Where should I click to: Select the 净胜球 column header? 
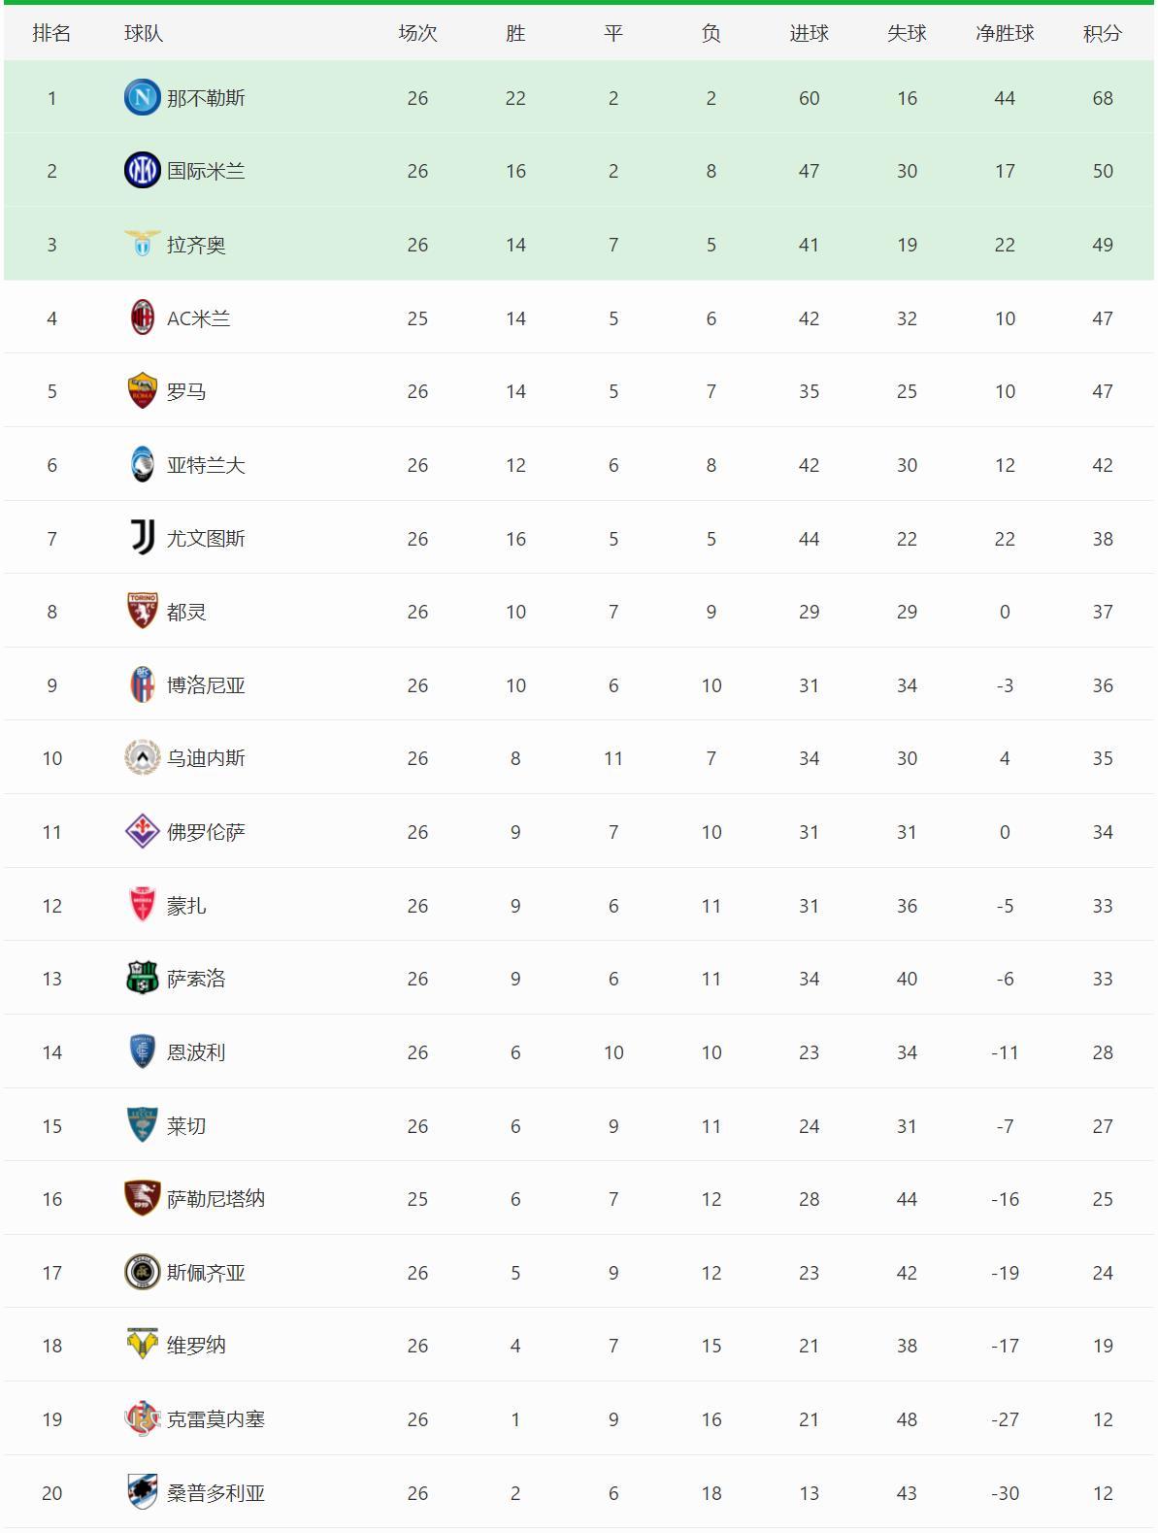coord(1005,33)
